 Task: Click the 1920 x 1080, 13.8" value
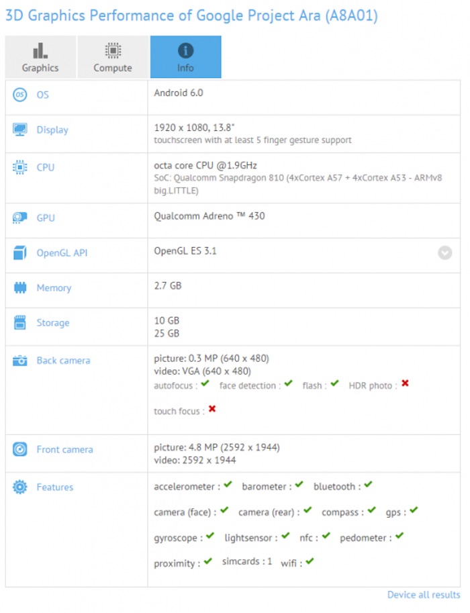pos(194,128)
